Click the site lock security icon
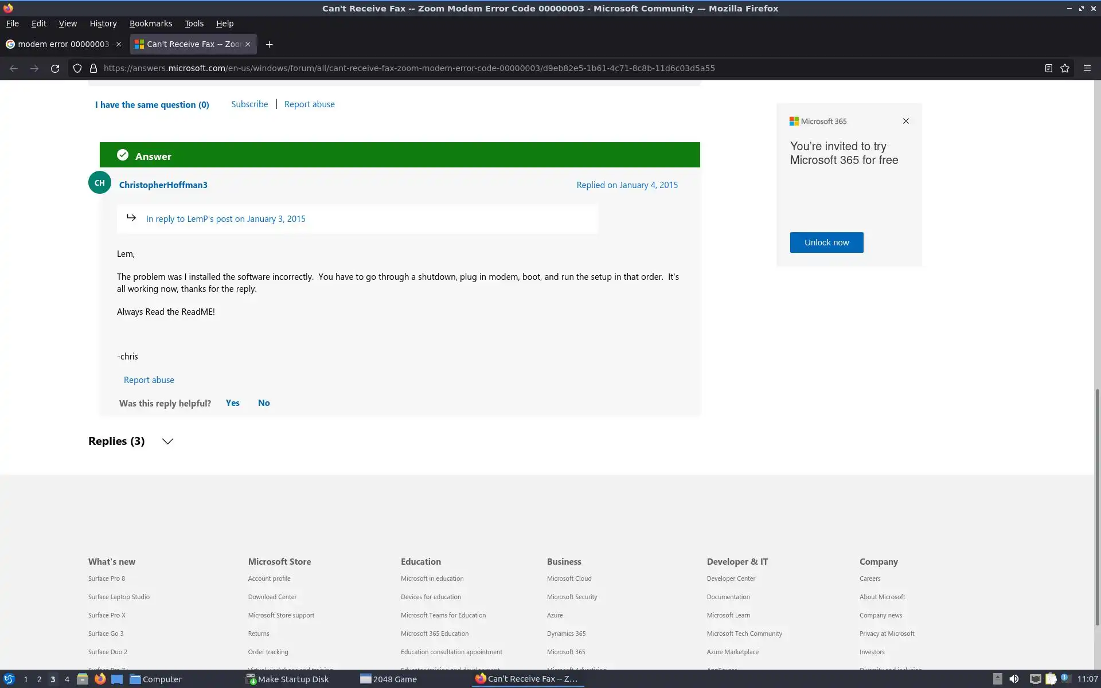Image resolution: width=1101 pixels, height=688 pixels. pos(93,68)
